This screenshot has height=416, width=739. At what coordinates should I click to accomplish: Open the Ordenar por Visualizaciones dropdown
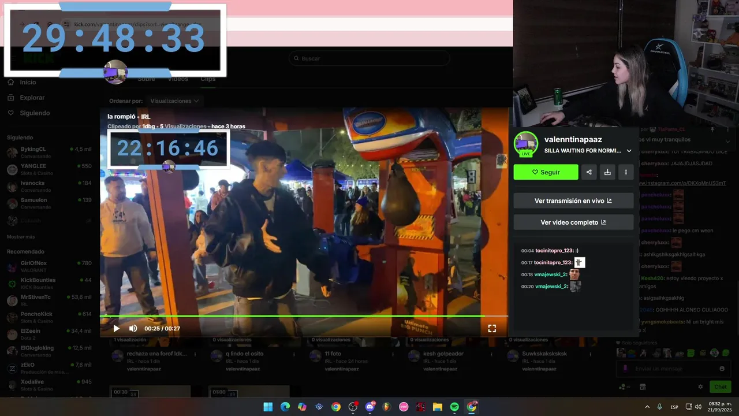click(x=174, y=101)
